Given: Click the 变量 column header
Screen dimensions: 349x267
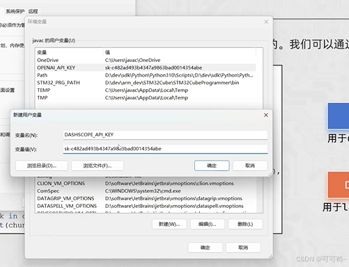Looking at the screenshot, I should tap(69, 52).
